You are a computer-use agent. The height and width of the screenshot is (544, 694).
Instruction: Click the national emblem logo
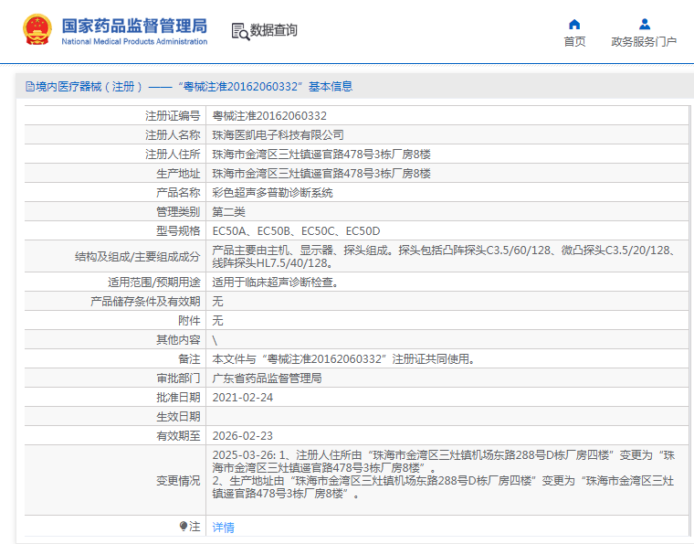[x=37, y=29]
